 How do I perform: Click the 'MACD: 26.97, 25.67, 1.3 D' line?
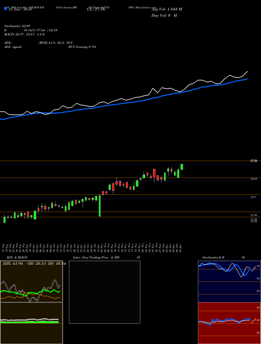(x=25, y=34)
